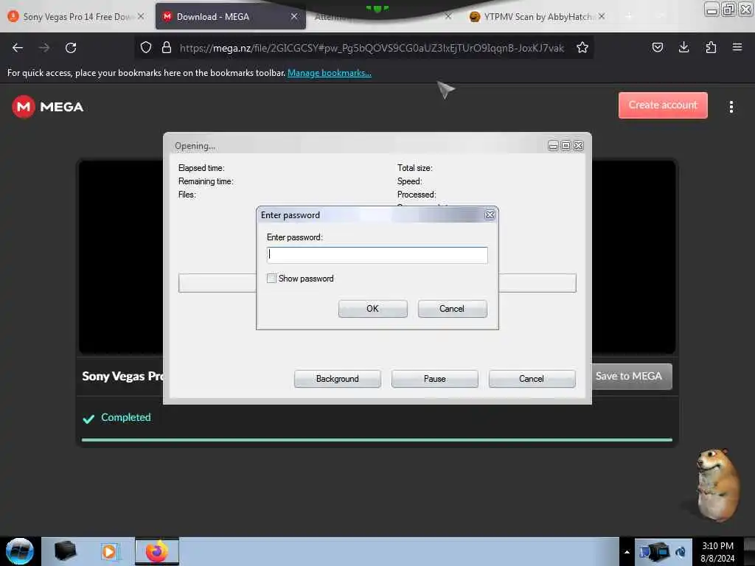Pause the extraction in Opening window
The height and width of the screenshot is (566, 755).
click(x=434, y=379)
